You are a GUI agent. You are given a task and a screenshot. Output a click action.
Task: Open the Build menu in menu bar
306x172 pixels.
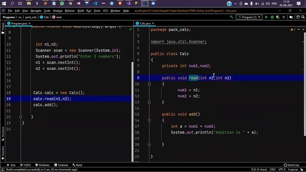pos(81,11)
